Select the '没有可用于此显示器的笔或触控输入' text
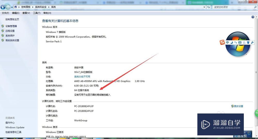Screen dimensions: 258x139 point(92,95)
